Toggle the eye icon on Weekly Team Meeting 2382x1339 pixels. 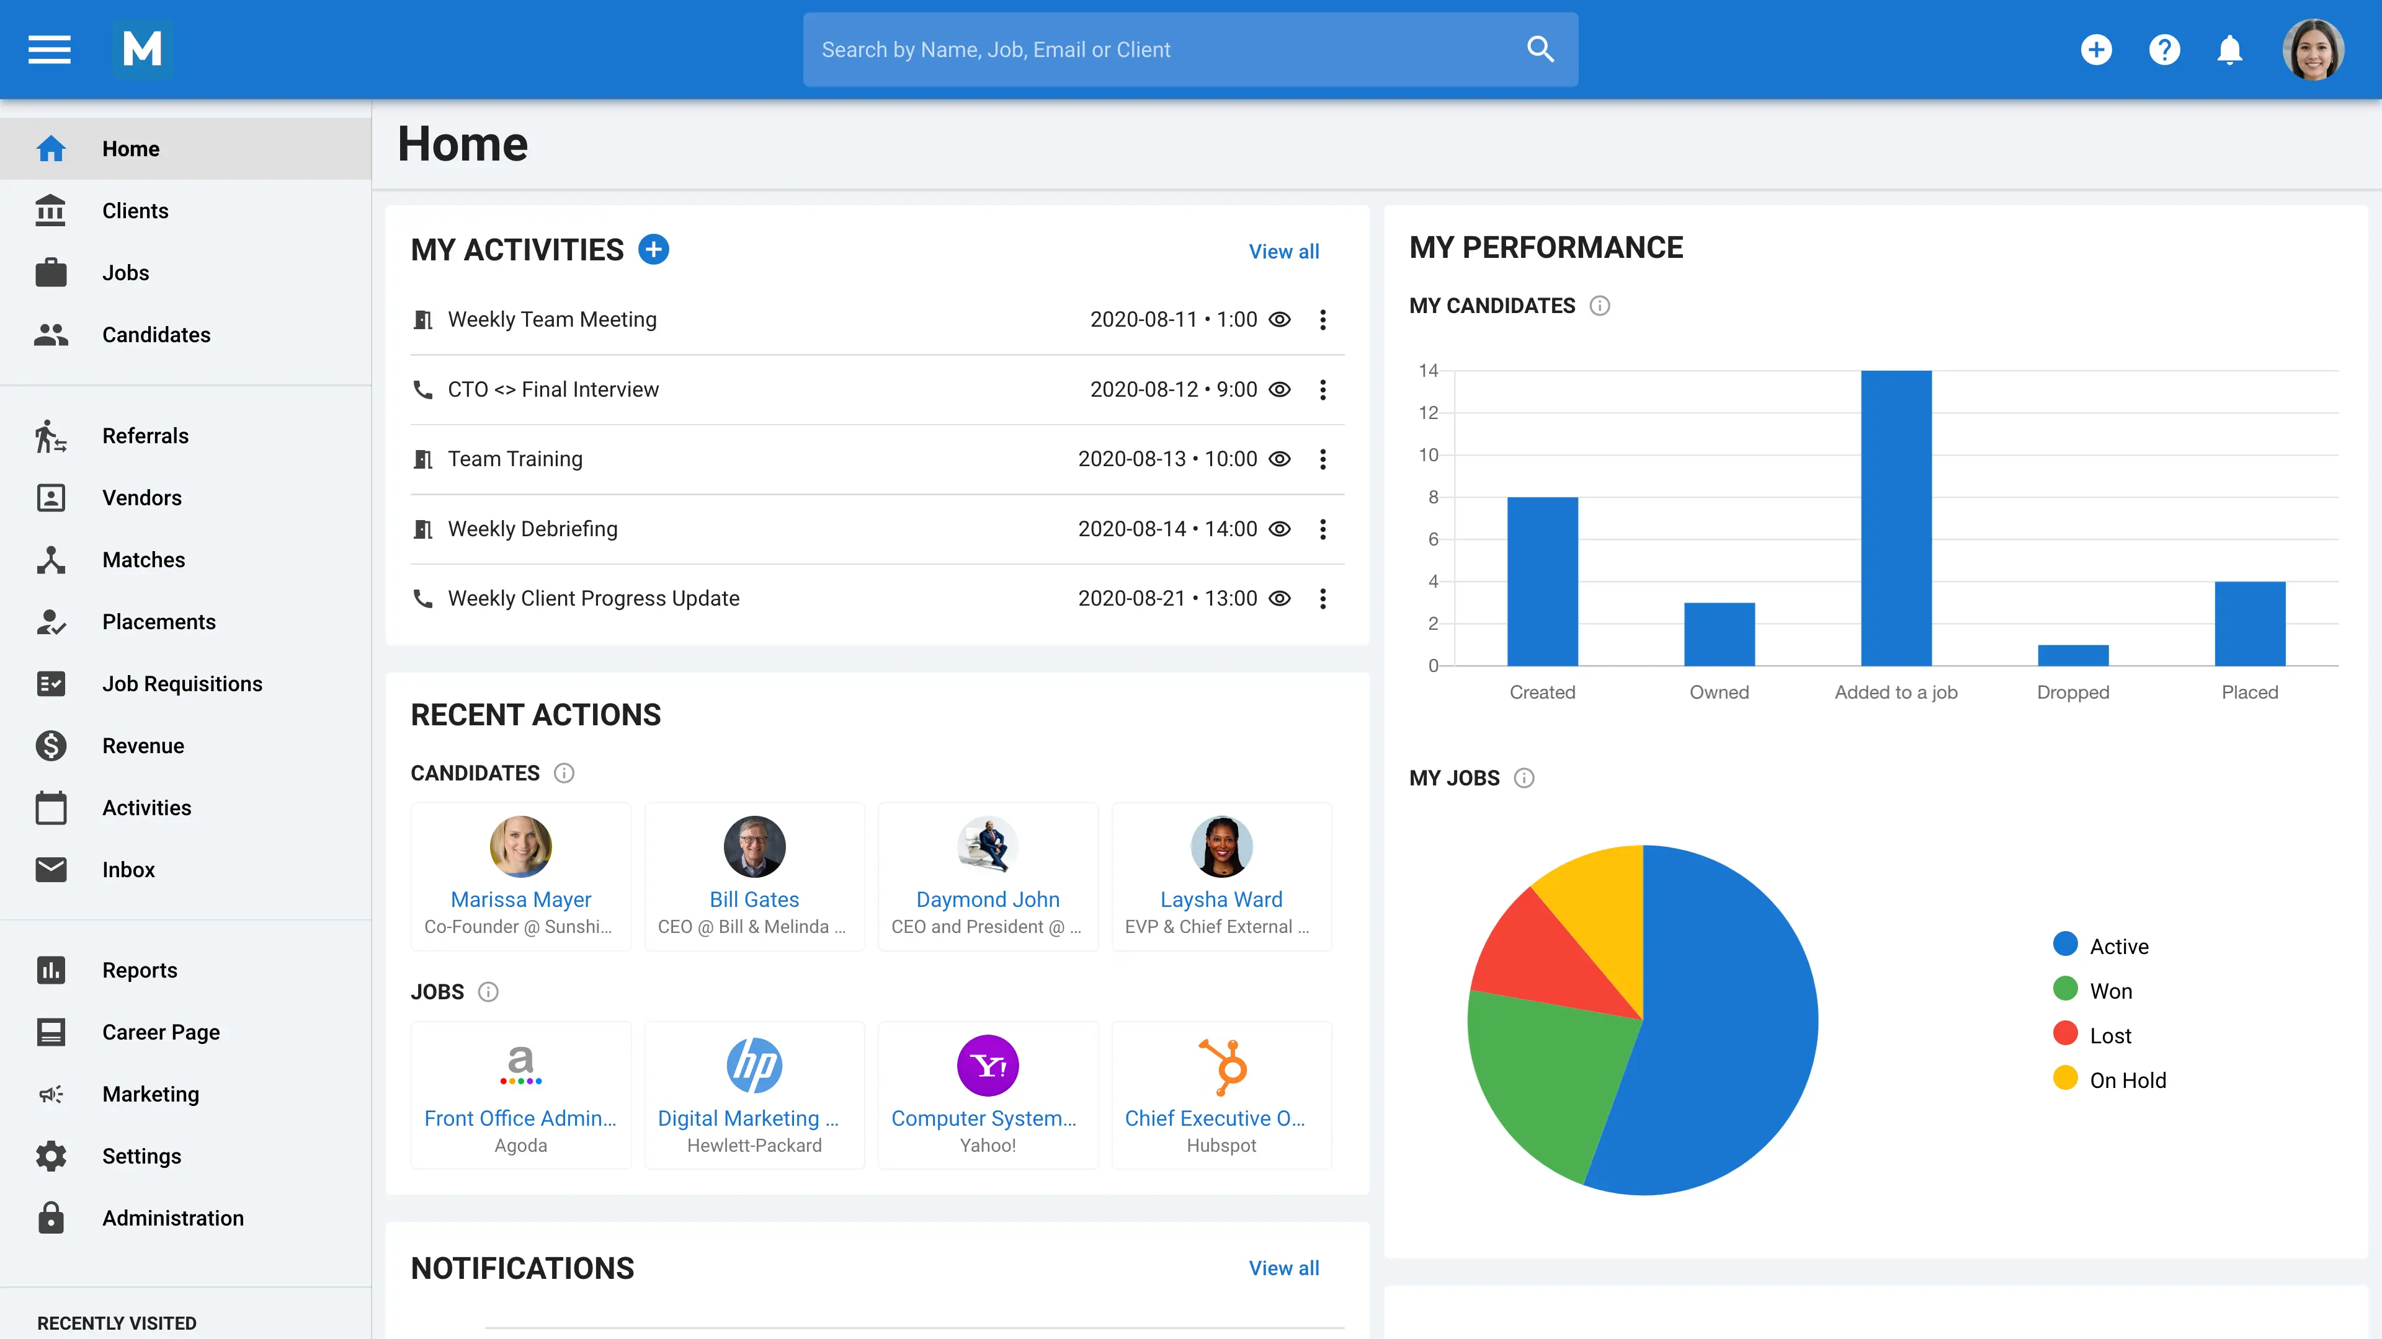click(x=1280, y=320)
